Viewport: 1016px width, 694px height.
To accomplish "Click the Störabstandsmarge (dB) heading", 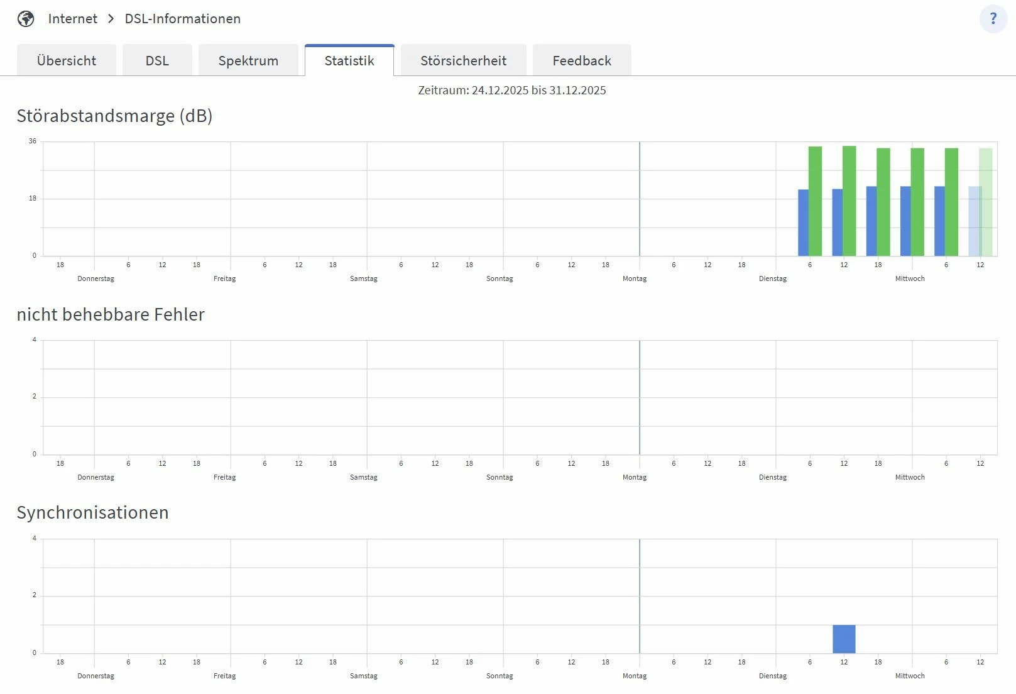I will pos(114,116).
